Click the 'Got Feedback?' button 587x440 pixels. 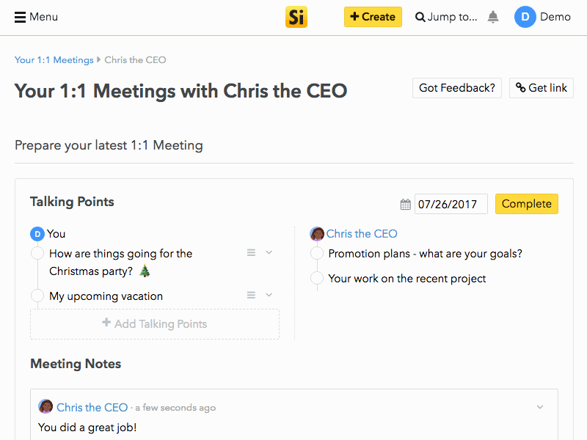[456, 87]
